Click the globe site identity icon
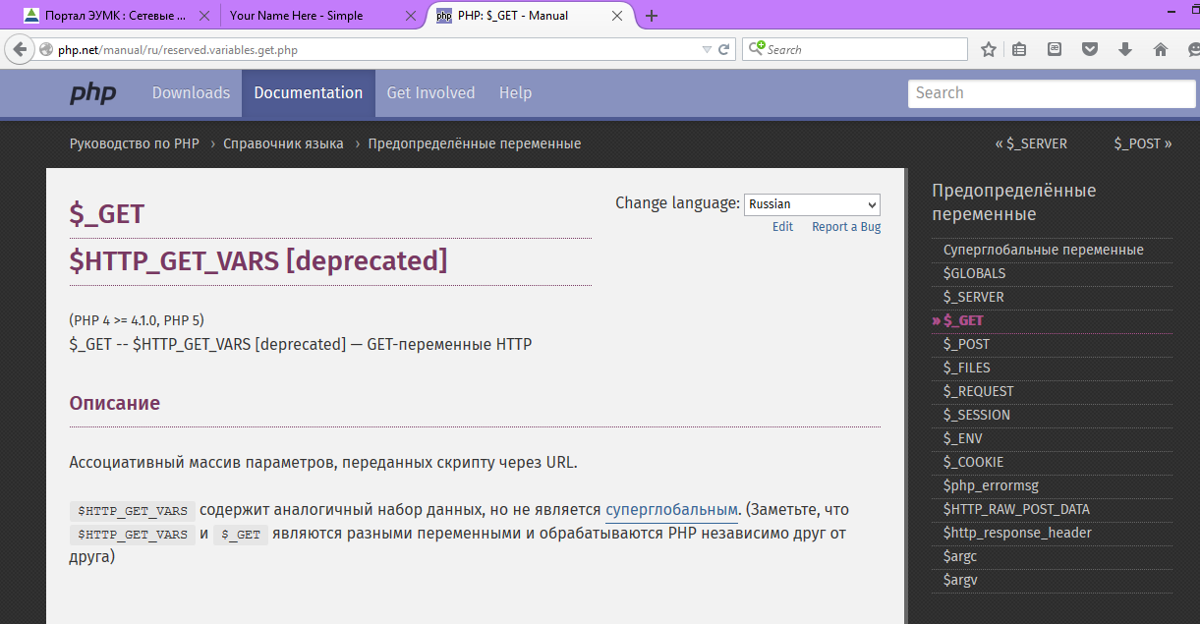The image size is (1200, 624). point(46,49)
